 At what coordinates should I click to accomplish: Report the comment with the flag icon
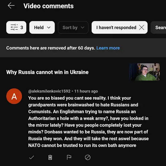point(69,157)
